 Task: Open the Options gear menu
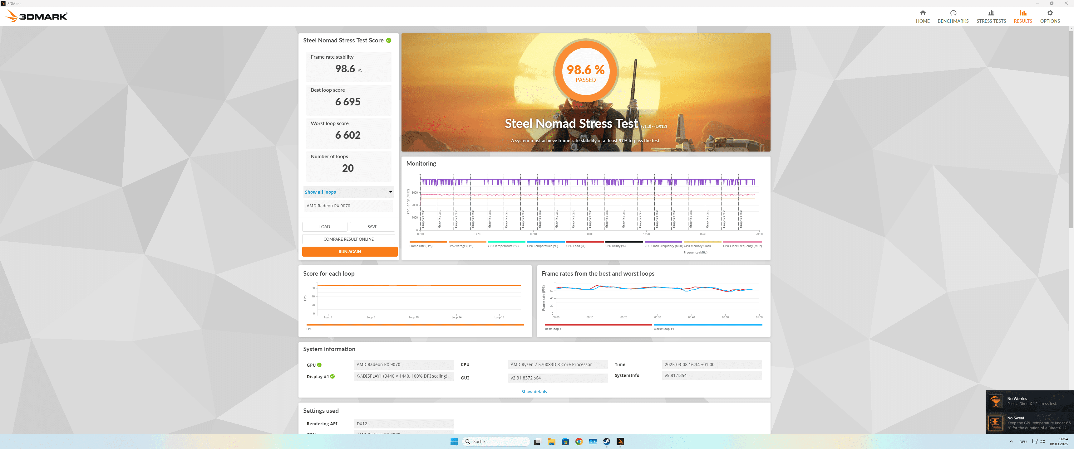(1049, 16)
